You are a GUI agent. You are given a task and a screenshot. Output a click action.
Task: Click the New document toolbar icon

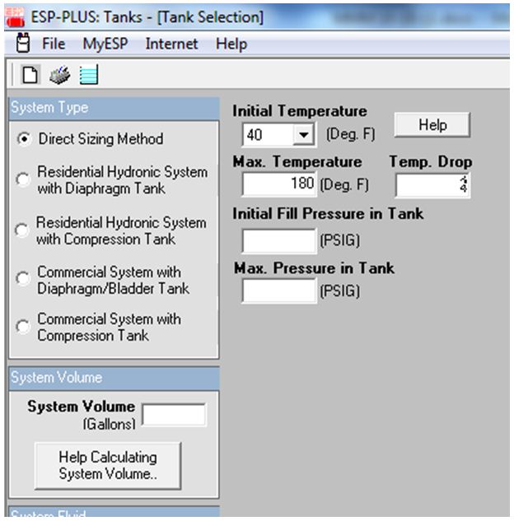point(30,75)
